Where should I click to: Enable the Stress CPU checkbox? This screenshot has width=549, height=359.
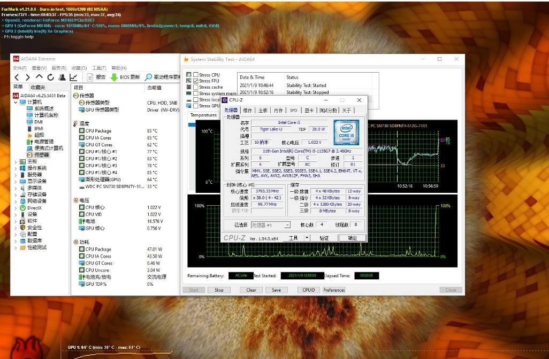tap(196, 75)
